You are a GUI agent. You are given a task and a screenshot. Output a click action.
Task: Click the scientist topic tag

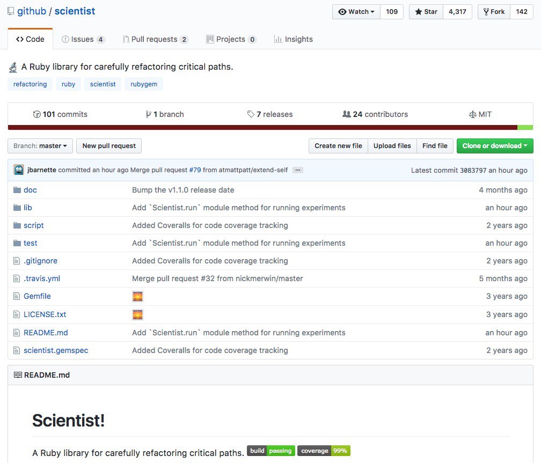point(103,84)
